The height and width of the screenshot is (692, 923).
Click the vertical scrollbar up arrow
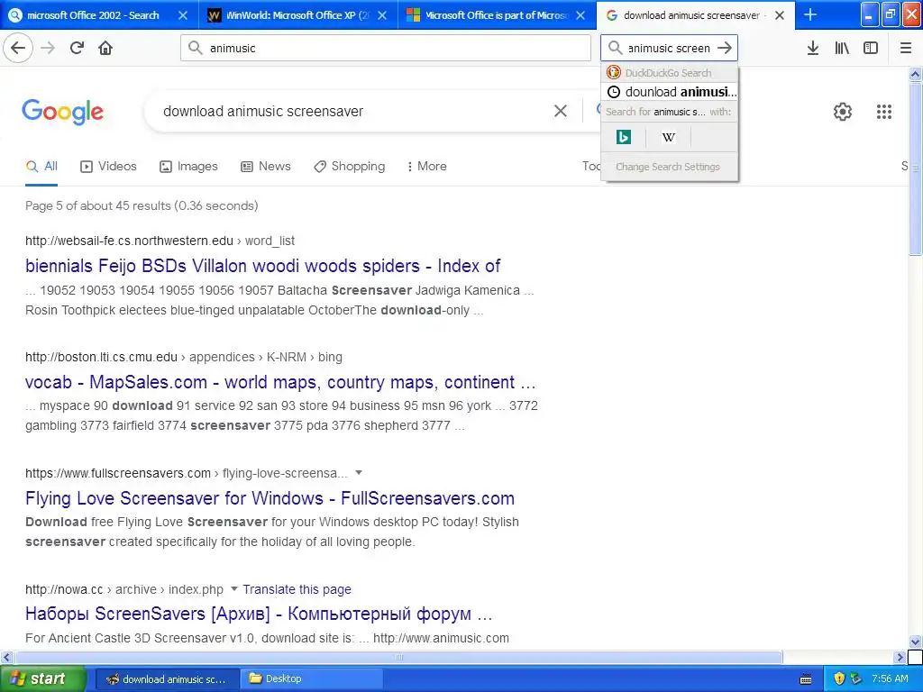(916, 74)
